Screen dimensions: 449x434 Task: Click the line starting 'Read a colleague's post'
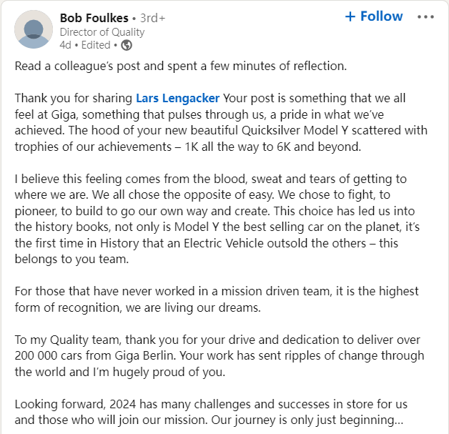coord(180,66)
